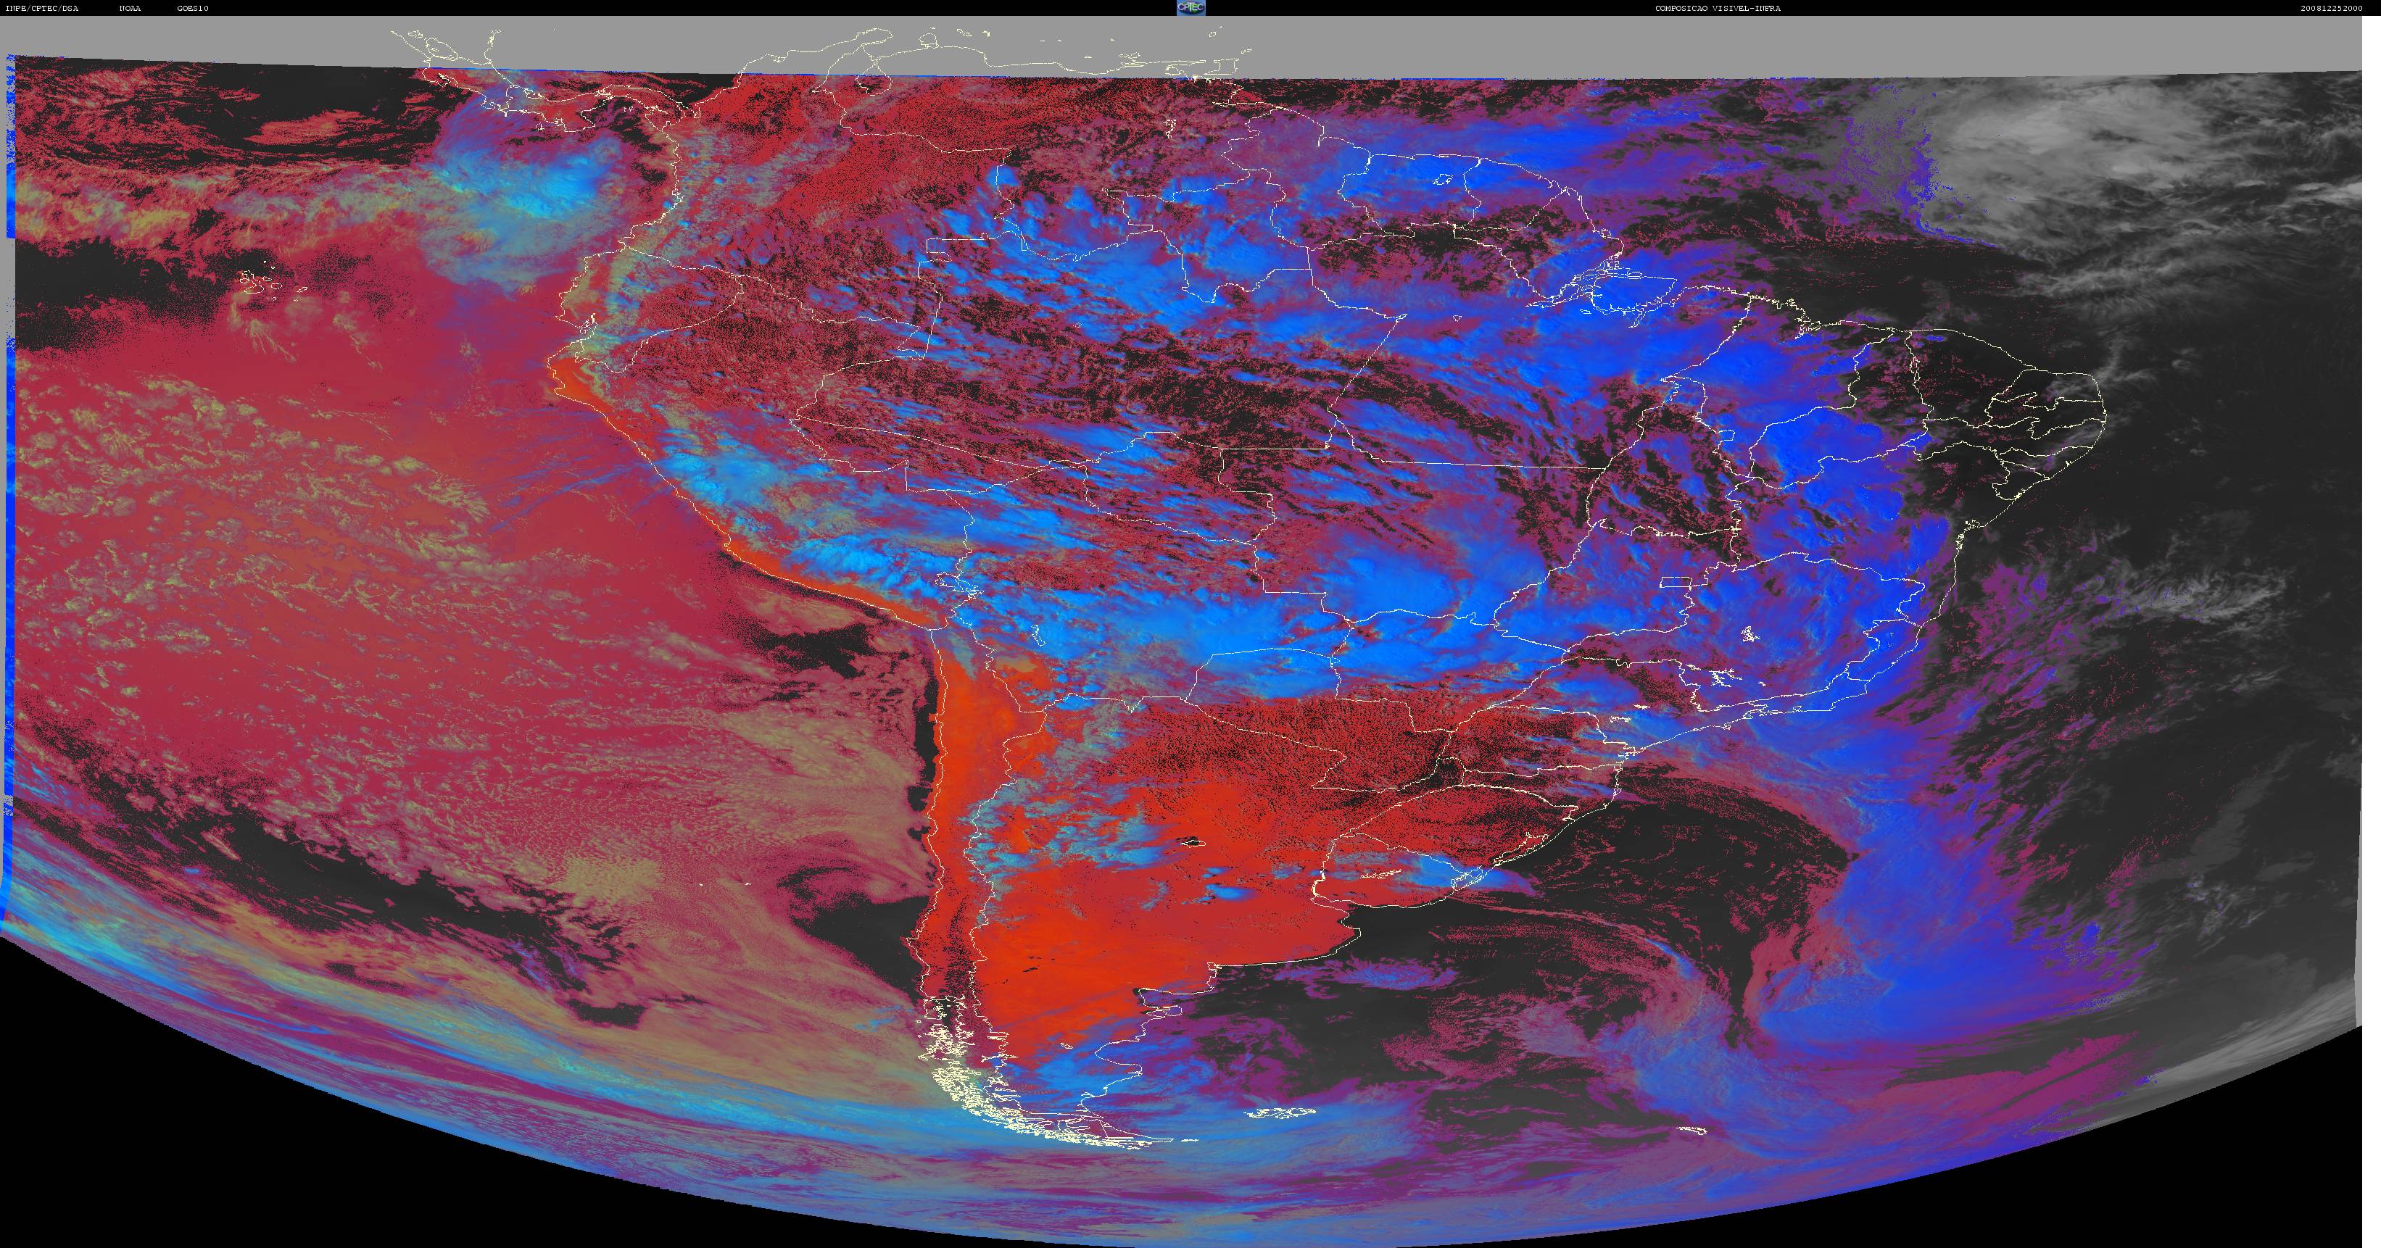Select the INPE/CPTEC/DSA header text
Screen dimensions: 2381x1248
tap(41, 8)
